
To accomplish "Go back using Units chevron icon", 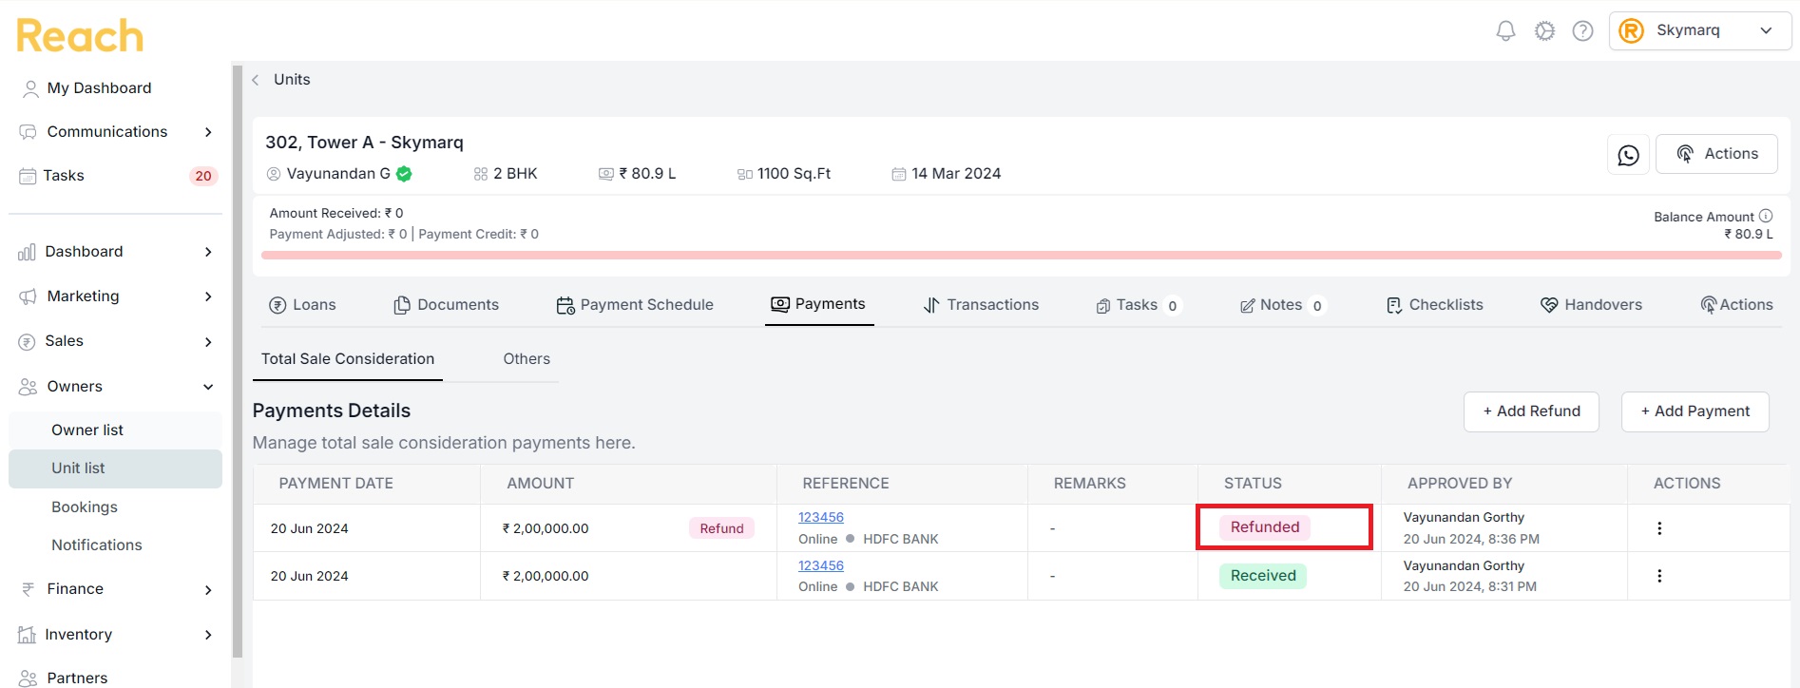I will tap(256, 80).
